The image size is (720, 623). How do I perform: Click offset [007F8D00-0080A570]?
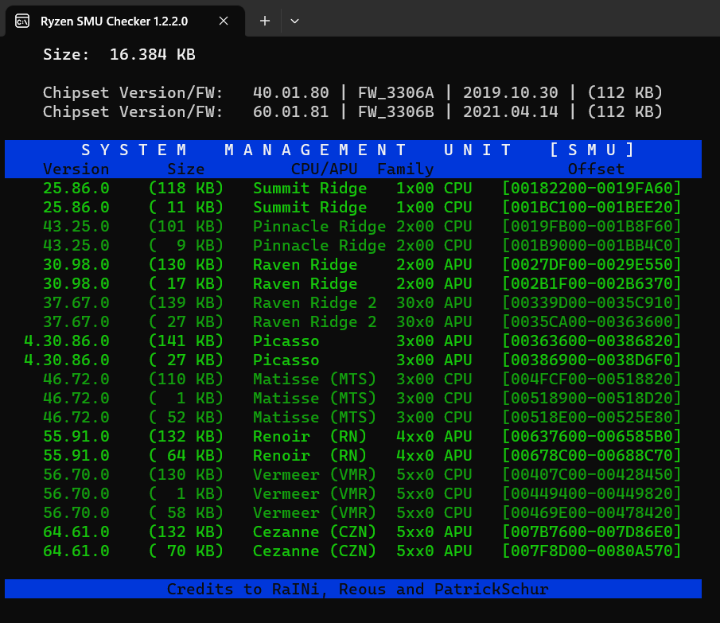pos(591,551)
